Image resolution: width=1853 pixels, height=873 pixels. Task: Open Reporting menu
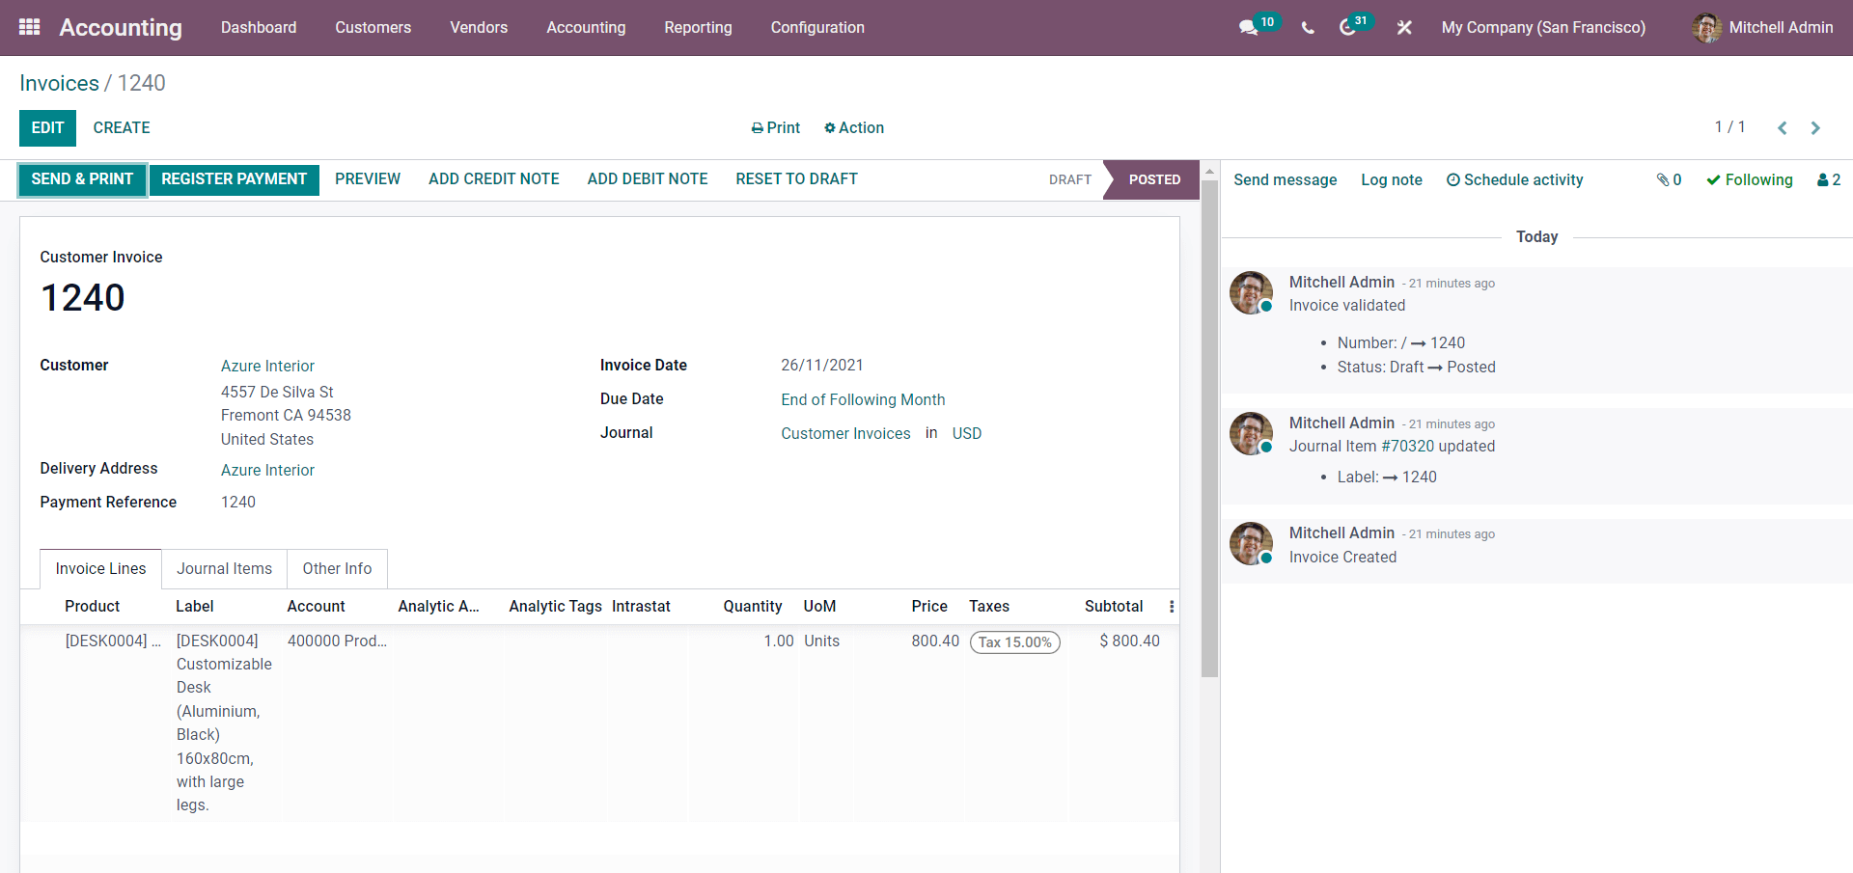point(698,28)
